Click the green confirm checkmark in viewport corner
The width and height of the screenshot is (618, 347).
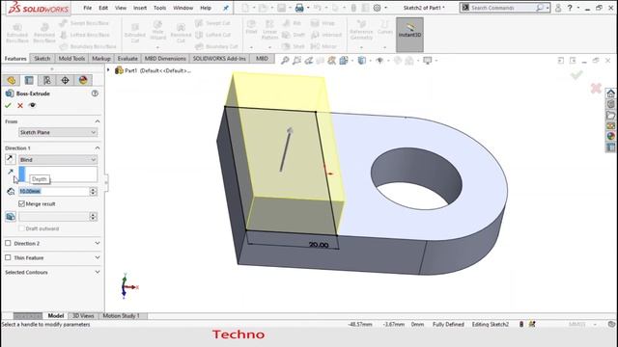click(x=576, y=75)
